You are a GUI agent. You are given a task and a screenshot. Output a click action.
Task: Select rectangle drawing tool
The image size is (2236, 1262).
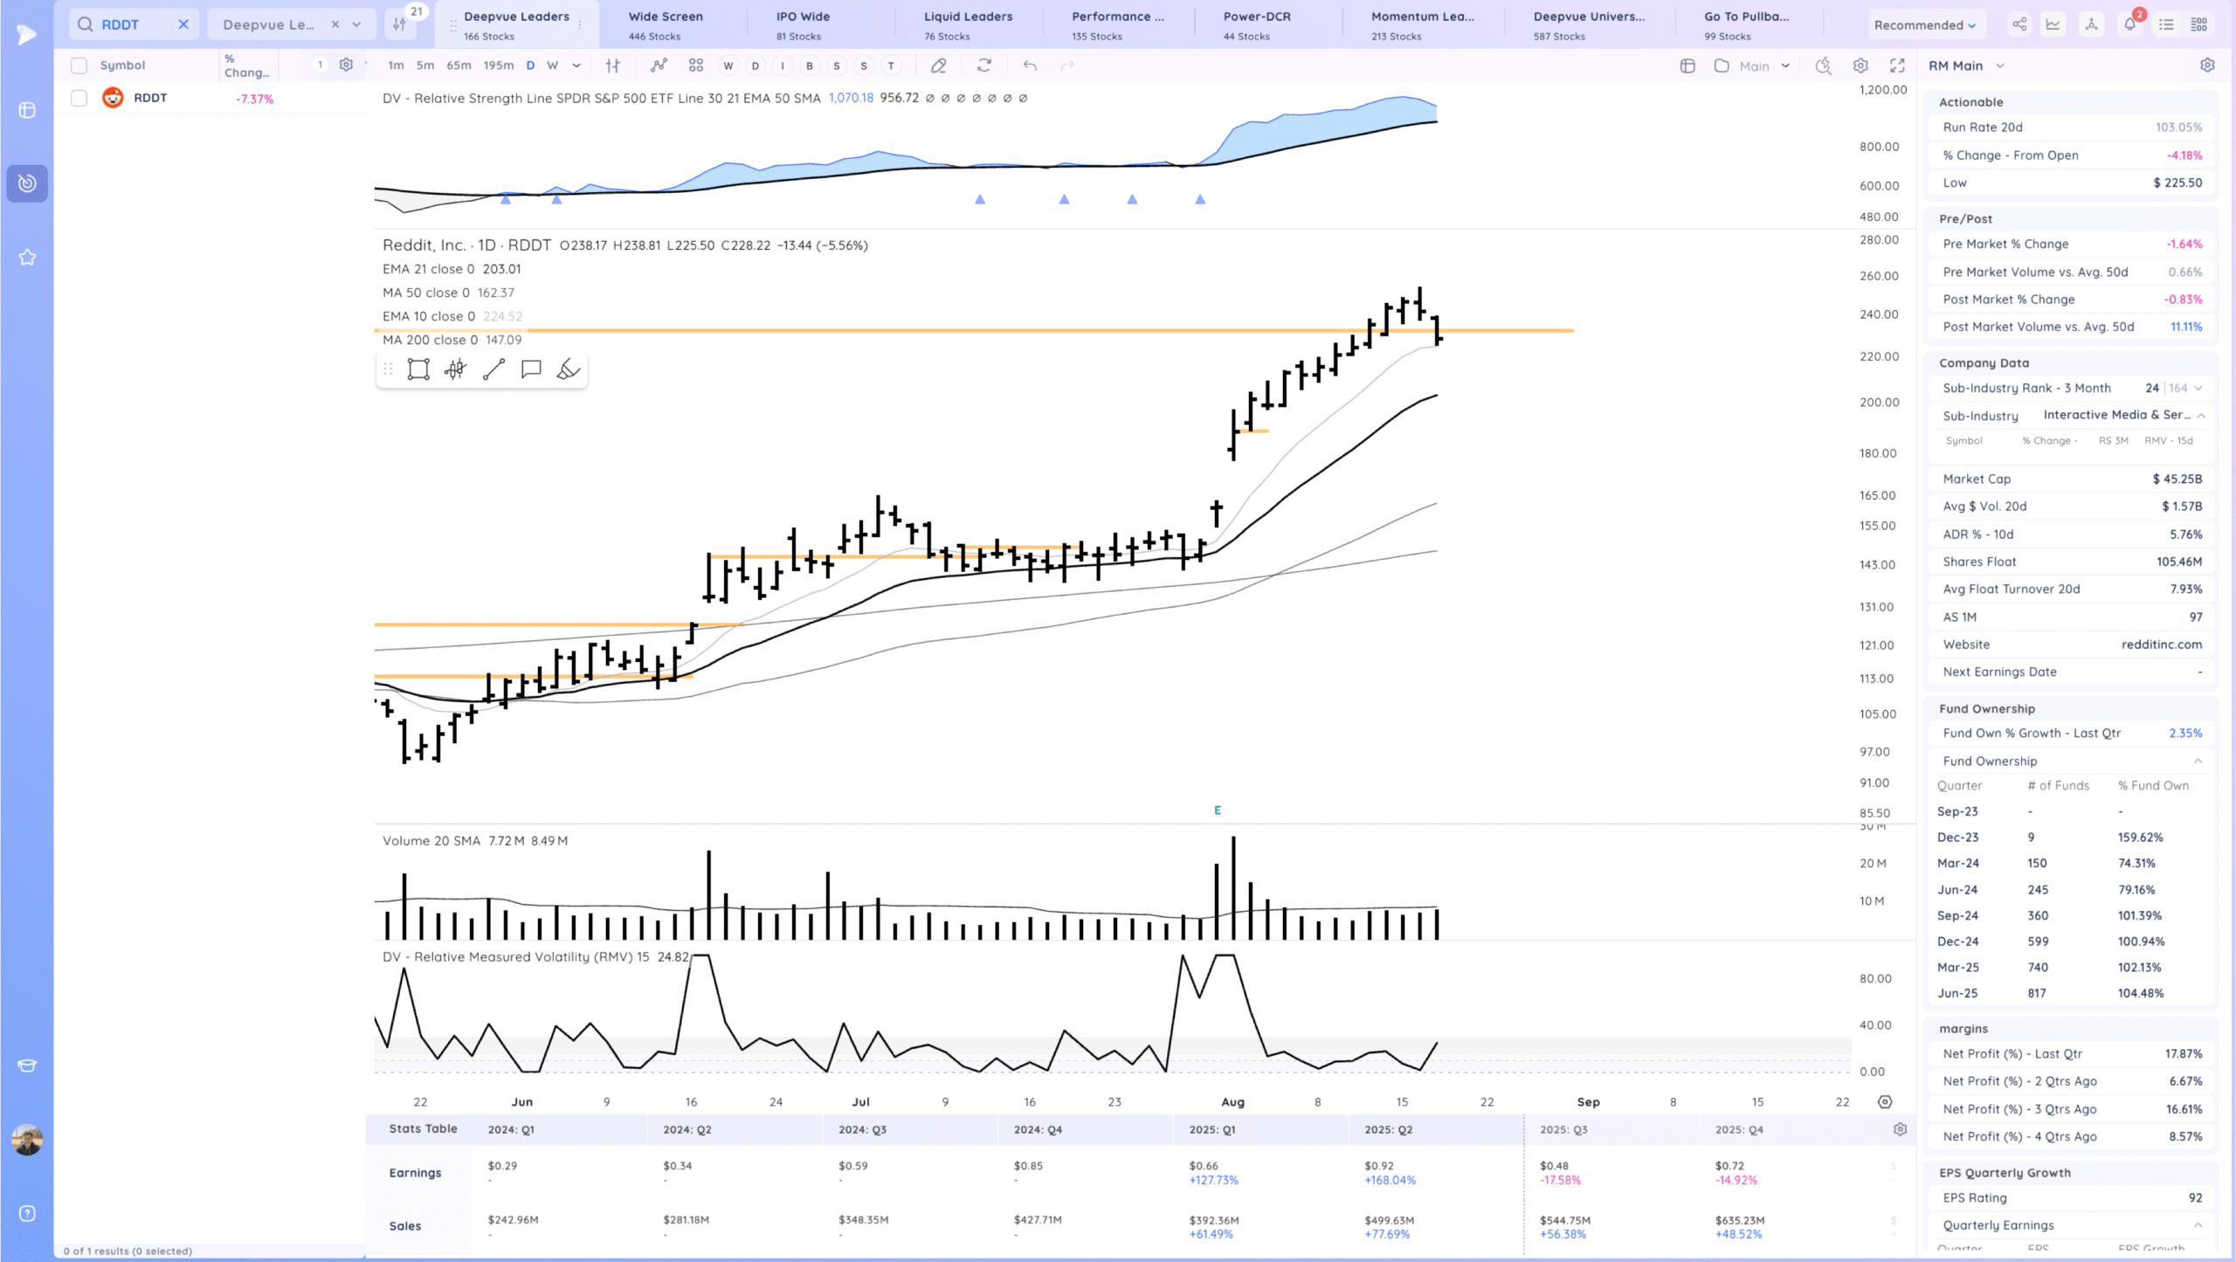point(418,369)
